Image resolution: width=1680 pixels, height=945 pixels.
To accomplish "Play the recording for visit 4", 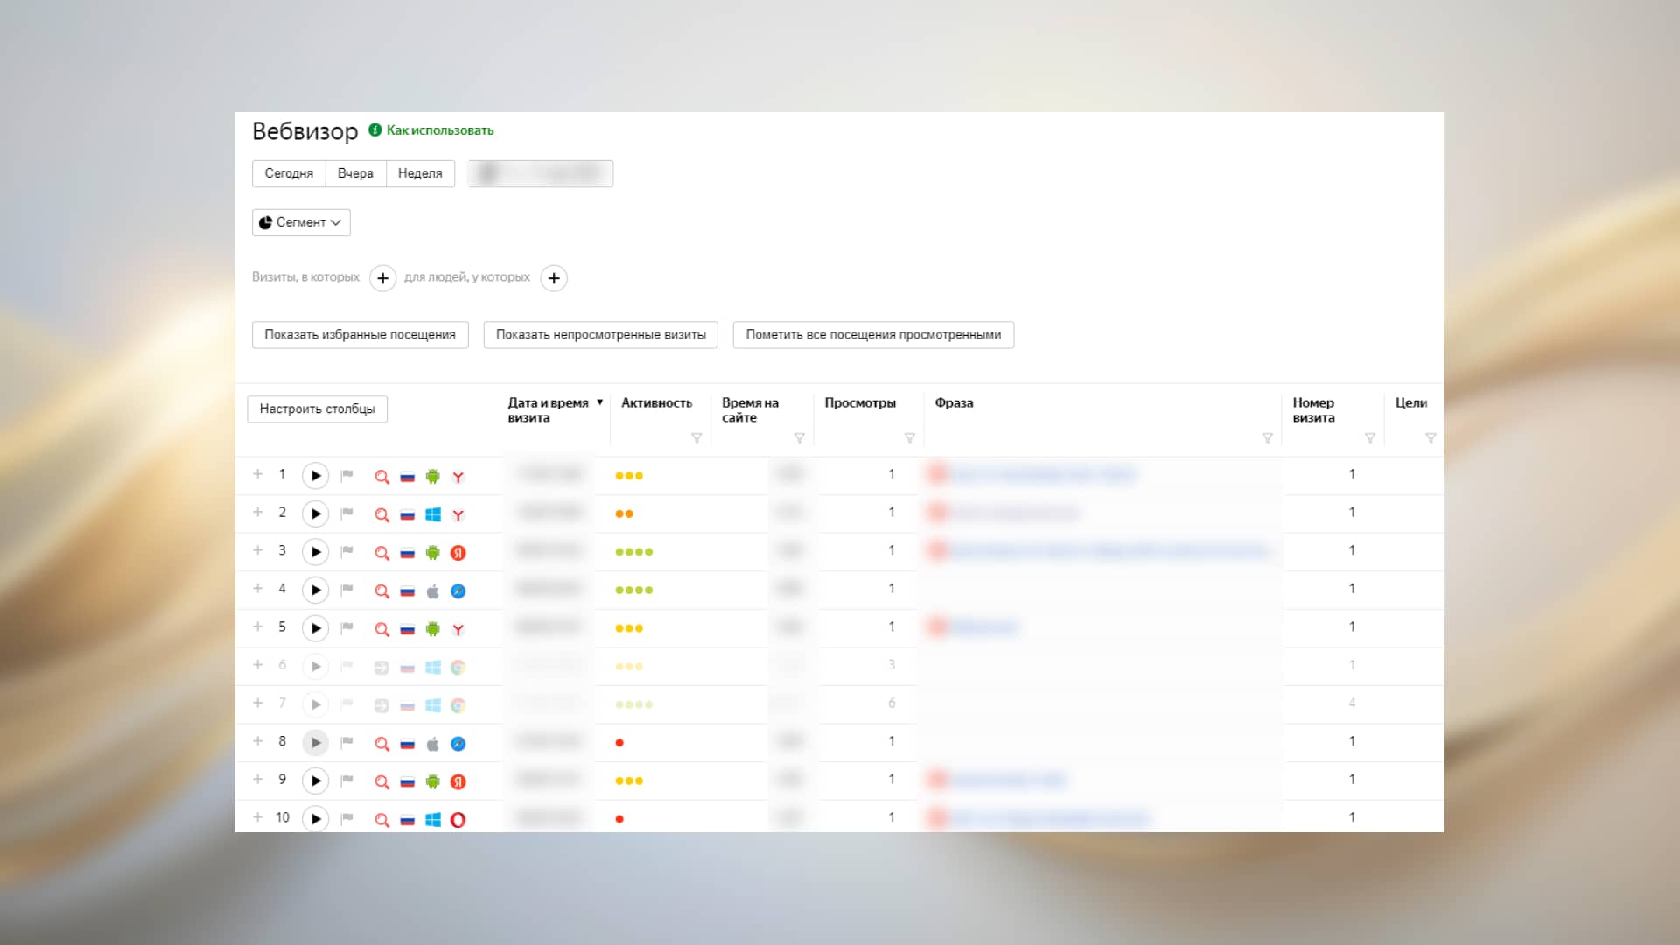I will tap(315, 591).
